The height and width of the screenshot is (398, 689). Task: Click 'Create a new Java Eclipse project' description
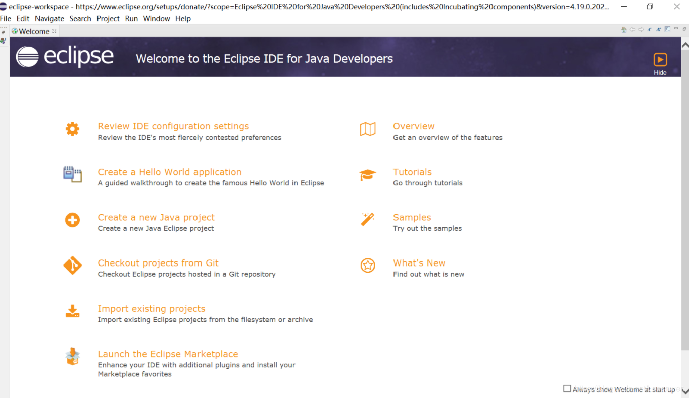[x=156, y=229]
